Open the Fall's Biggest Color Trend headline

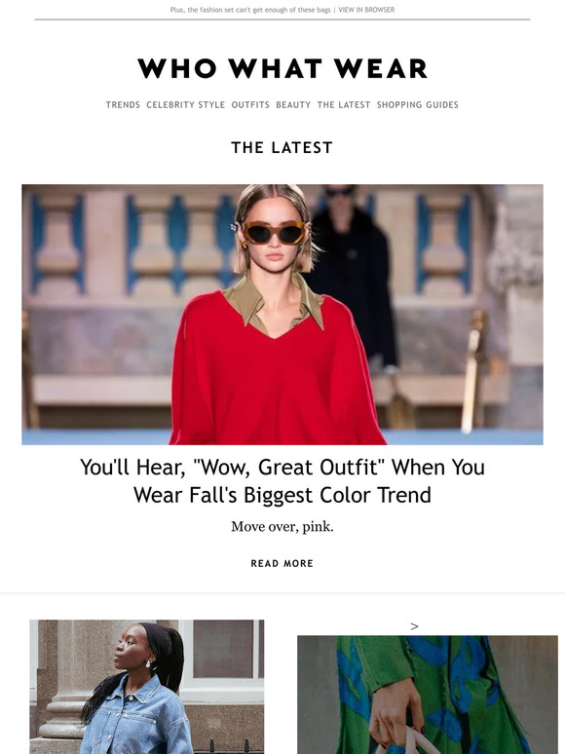[282, 481]
